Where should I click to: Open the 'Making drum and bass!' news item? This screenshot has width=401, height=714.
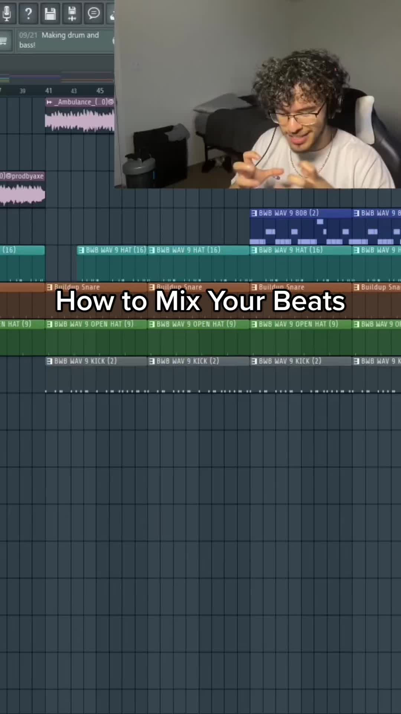point(63,40)
